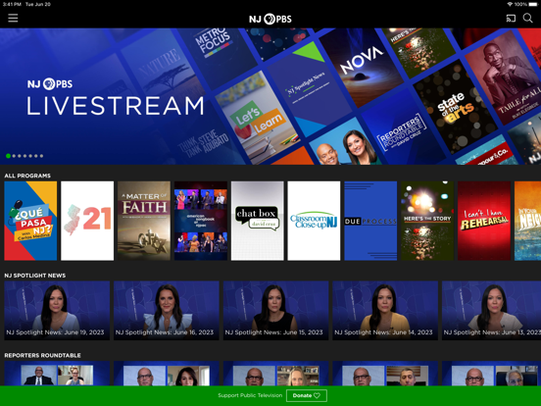
Task: Click the Reporters Roundtable section heading
Action: coord(42,355)
